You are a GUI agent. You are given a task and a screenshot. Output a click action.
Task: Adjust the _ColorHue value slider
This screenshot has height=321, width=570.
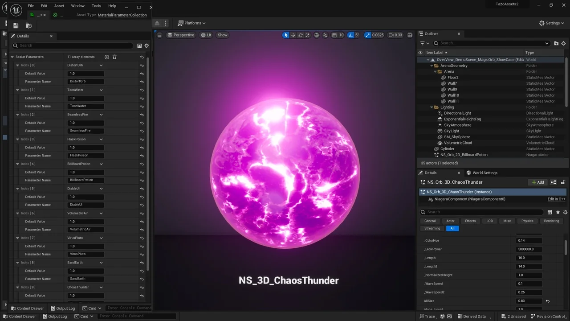(529, 240)
